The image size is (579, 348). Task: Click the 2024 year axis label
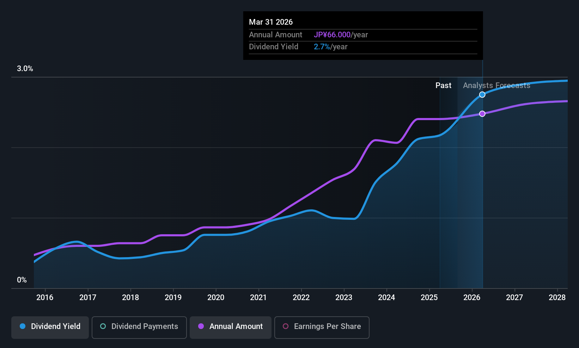tap(386, 298)
